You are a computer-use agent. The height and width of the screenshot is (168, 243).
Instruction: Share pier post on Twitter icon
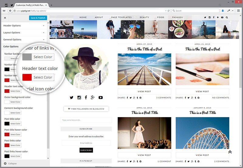(x=131, y=98)
